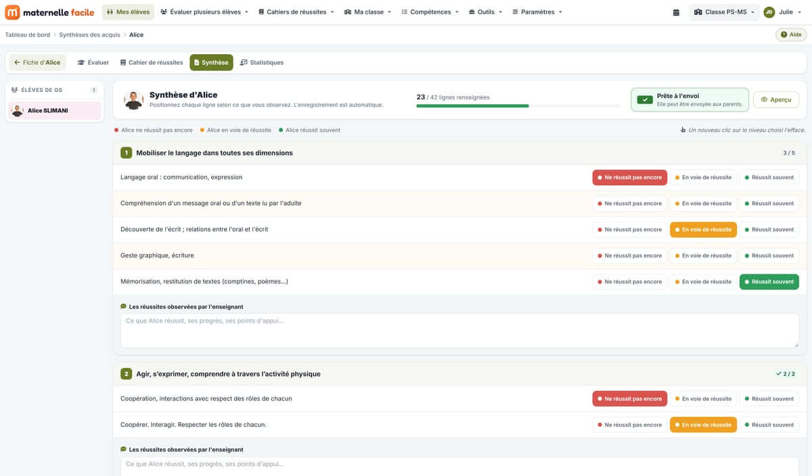812x476 pixels.
Task: Set Geste graphique to Ne réussit pas encore
Action: (629, 256)
